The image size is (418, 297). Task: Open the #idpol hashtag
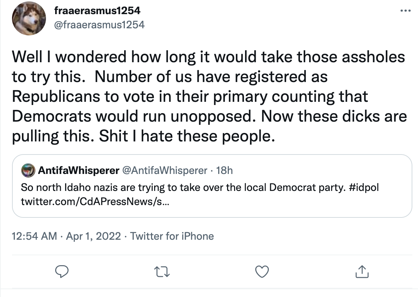coord(363,187)
